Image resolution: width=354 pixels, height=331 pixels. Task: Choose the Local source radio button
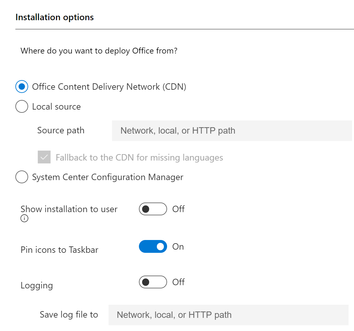coord(22,106)
